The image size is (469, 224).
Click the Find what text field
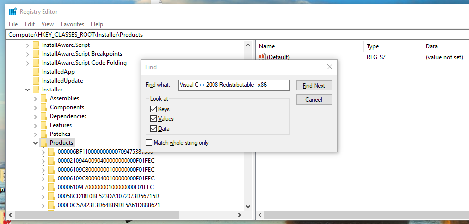point(234,85)
